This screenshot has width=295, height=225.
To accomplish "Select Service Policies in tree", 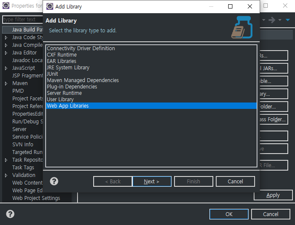I will pyautogui.click(x=28, y=137).
